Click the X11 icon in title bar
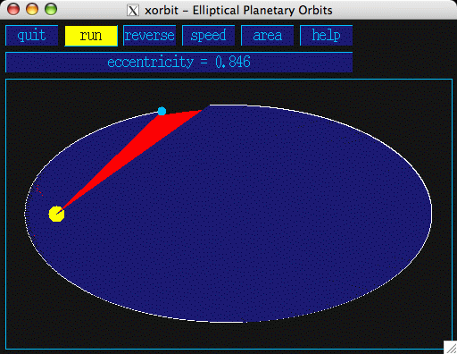 point(133,11)
